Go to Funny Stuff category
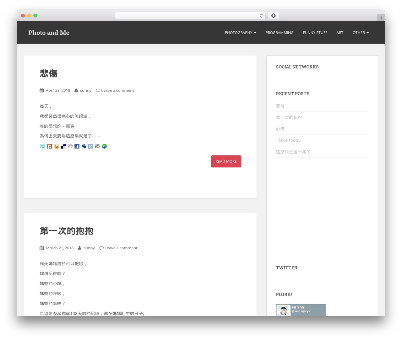The image size is (402, 340). coord(315,33)
